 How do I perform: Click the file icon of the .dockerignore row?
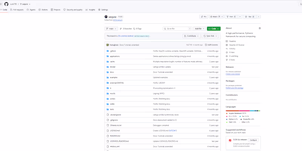point(108,115)
